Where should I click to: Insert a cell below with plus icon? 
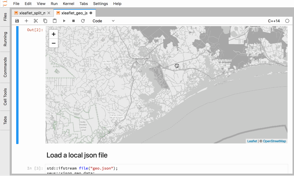click(26, 21)
